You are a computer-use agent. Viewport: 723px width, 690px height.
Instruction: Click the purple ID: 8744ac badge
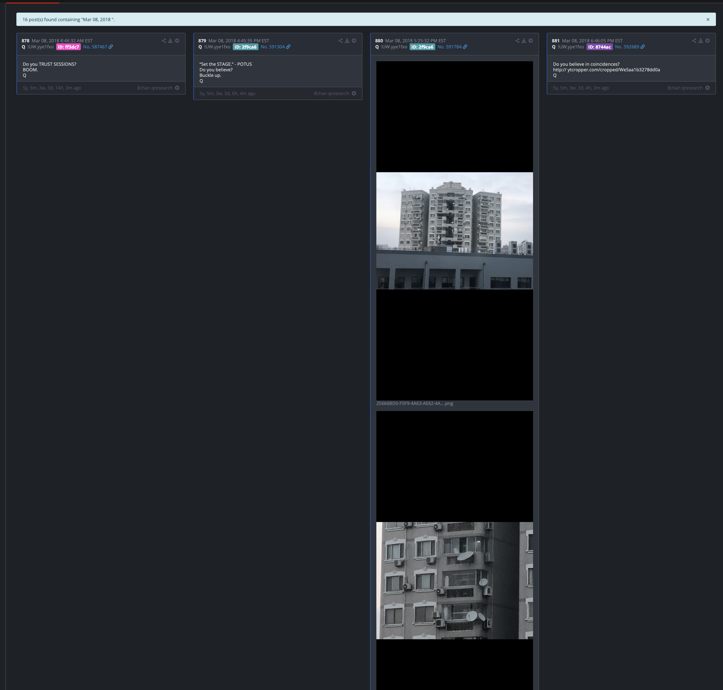(x=600, y=47)
